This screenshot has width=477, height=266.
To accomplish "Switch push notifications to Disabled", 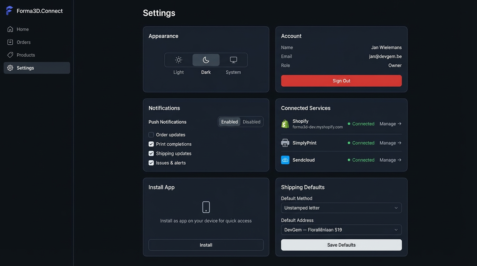I will click(252, 122).
